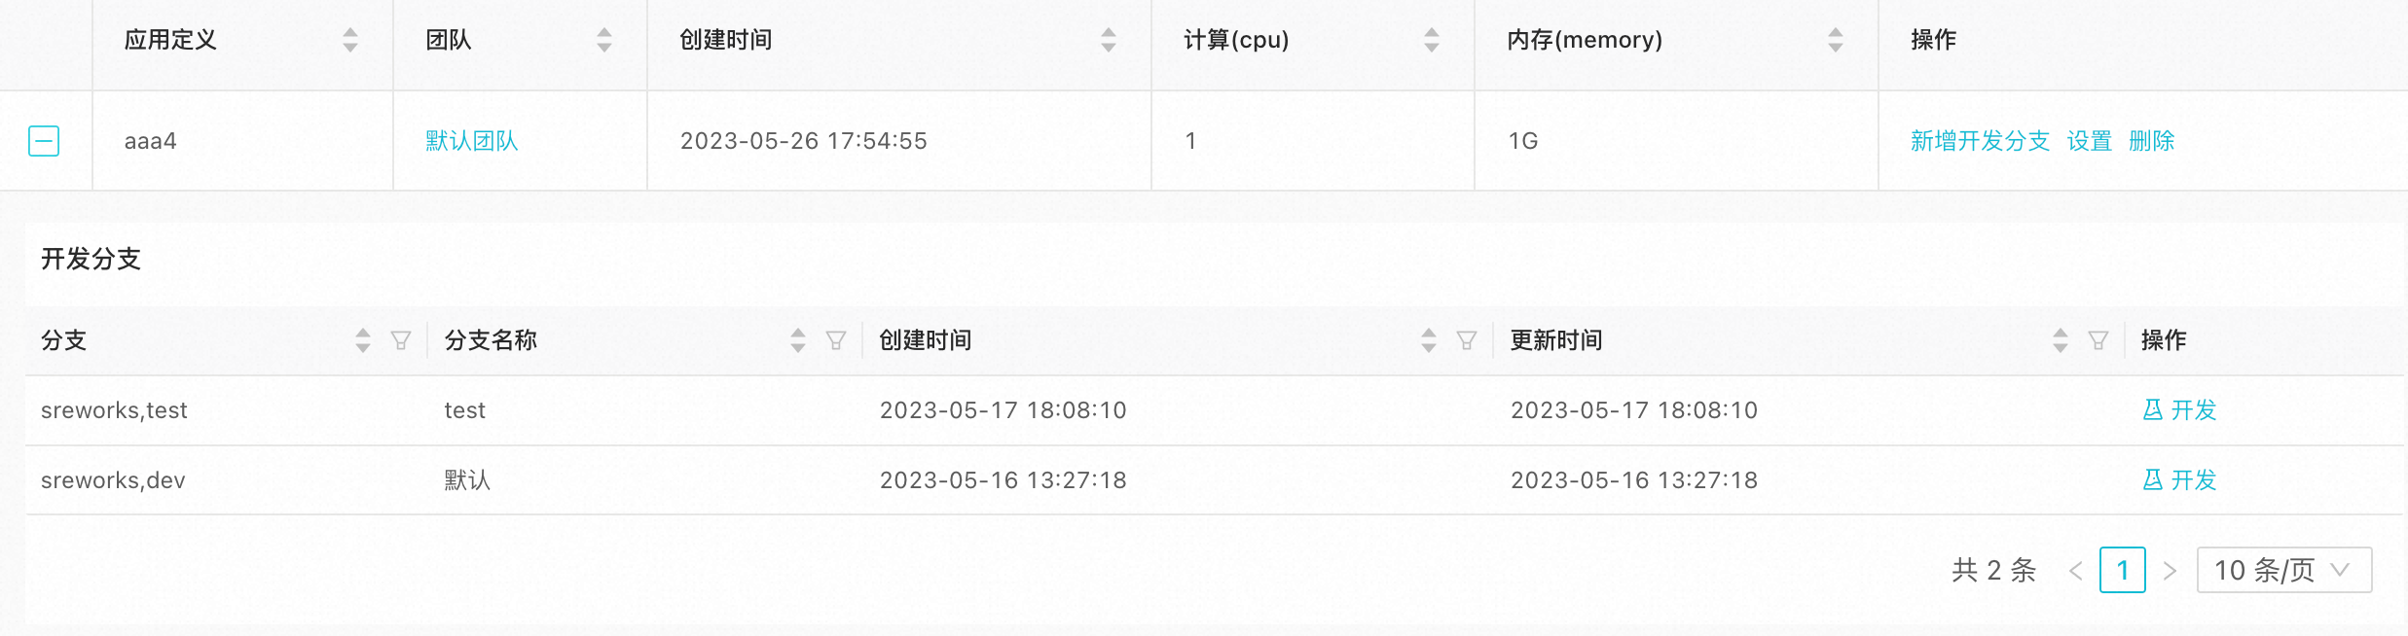Open 默认团队 team link

(472, 141)
